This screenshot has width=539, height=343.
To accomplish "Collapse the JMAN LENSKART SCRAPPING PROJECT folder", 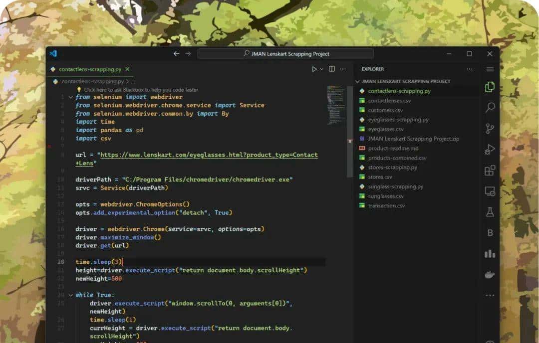I will (357, 81).
